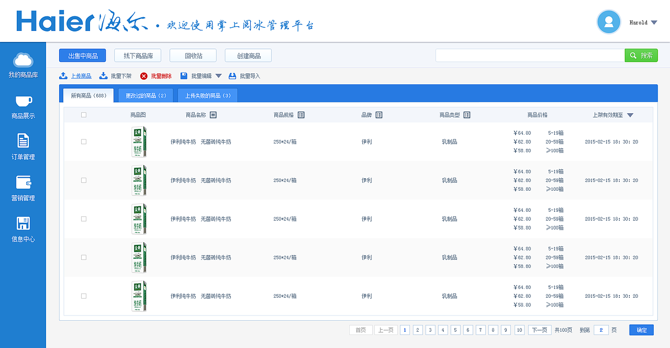Open the 上架有效期至 sort dropdown arrow
The height and width of the screenshot is (348, 670).
tap(630, 115)
